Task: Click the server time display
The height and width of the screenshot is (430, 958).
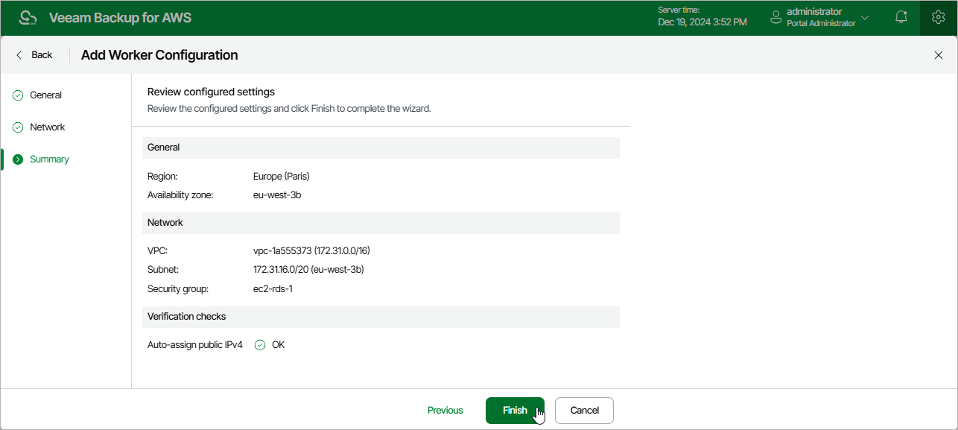Action: (x=702, y=17)
